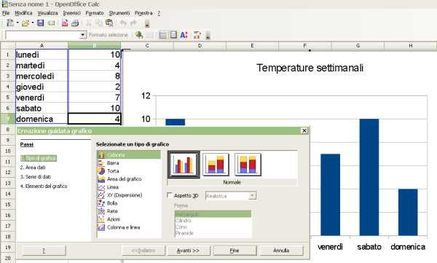Click the Copy icon
The image size is (437, 263).
(99, 23)
